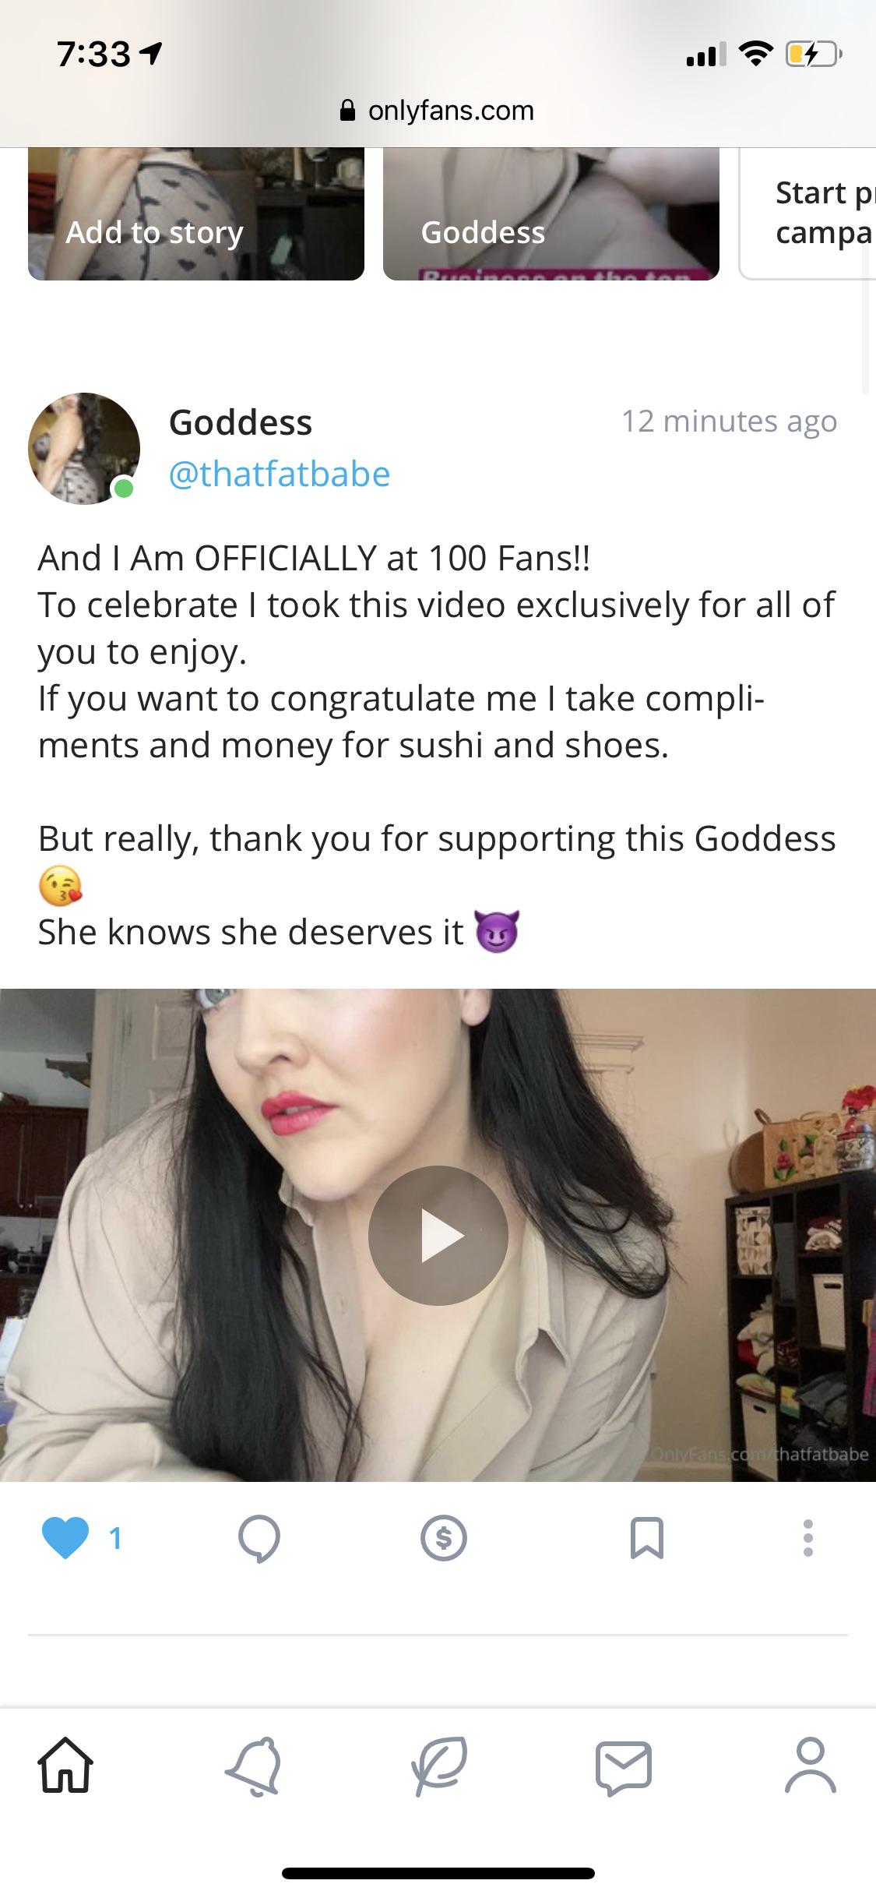Tap the like count number
Viewport: 876px width, 1898px height.
point(115,1538)
